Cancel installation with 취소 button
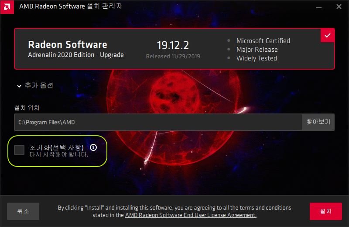 [x=23, y=211]
